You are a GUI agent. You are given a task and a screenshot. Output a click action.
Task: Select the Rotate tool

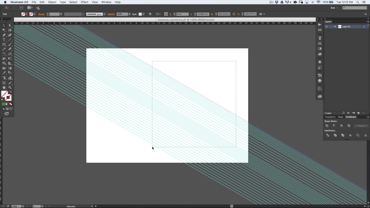(4, 54)
